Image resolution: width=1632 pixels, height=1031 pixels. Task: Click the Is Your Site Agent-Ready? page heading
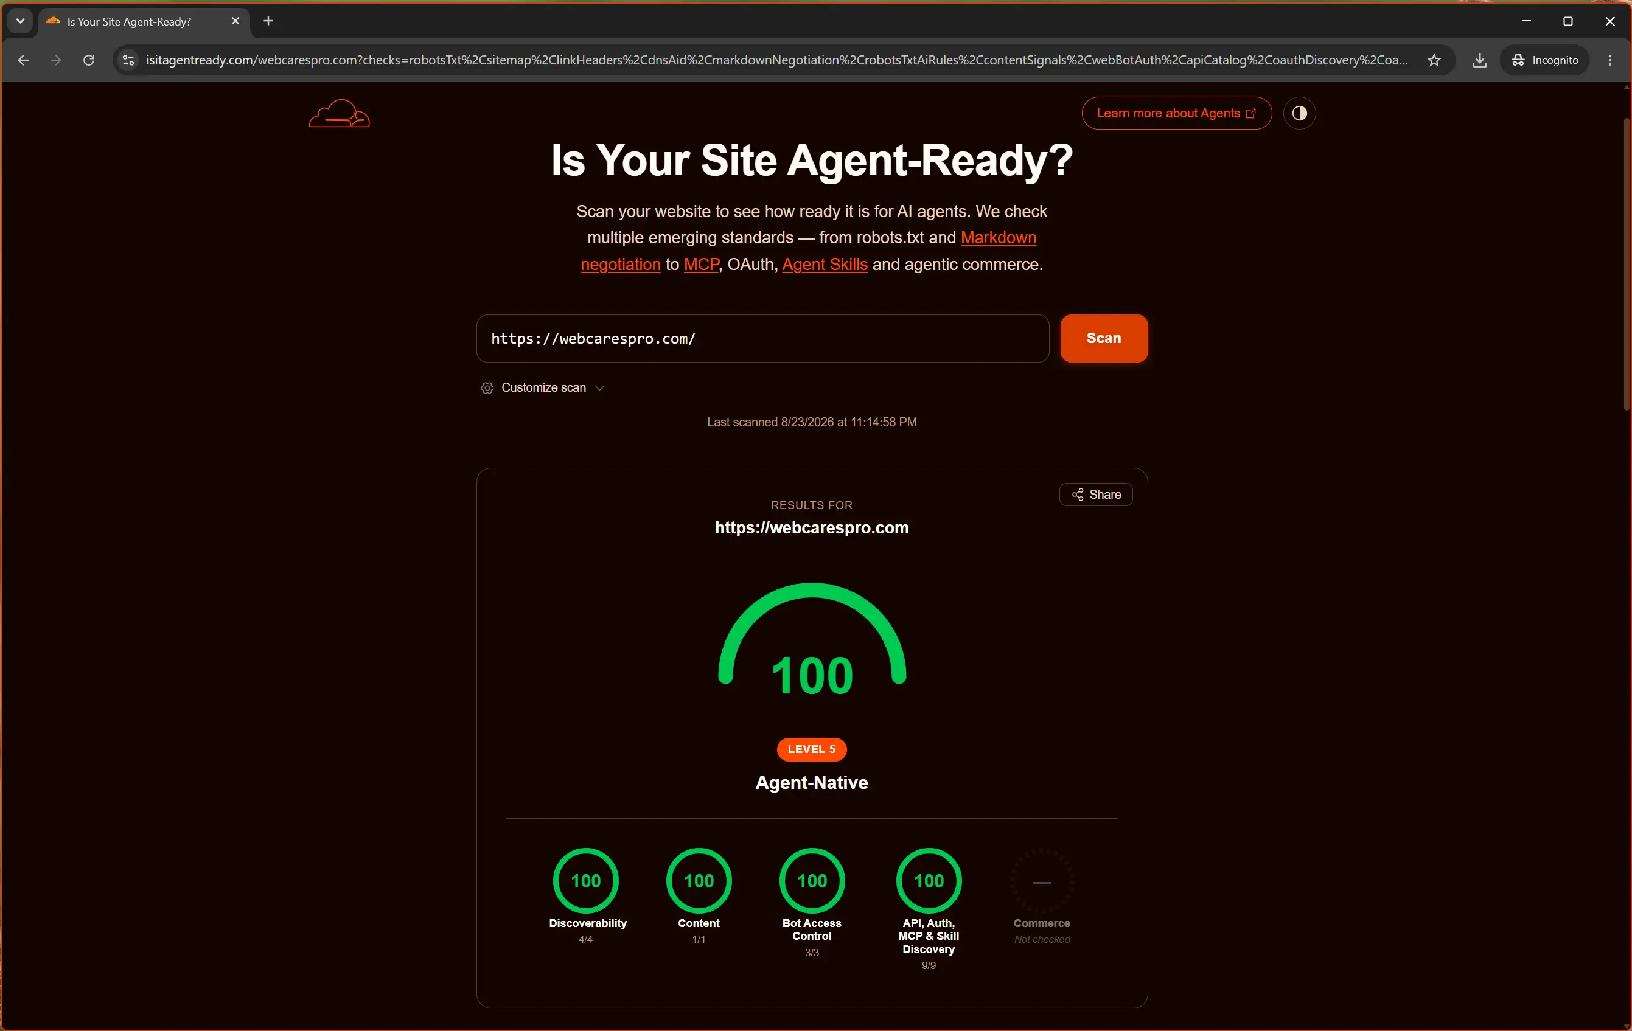(x=811, y=161)
